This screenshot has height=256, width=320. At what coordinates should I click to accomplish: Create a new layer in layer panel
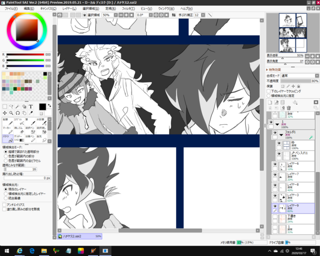(270, 102)
